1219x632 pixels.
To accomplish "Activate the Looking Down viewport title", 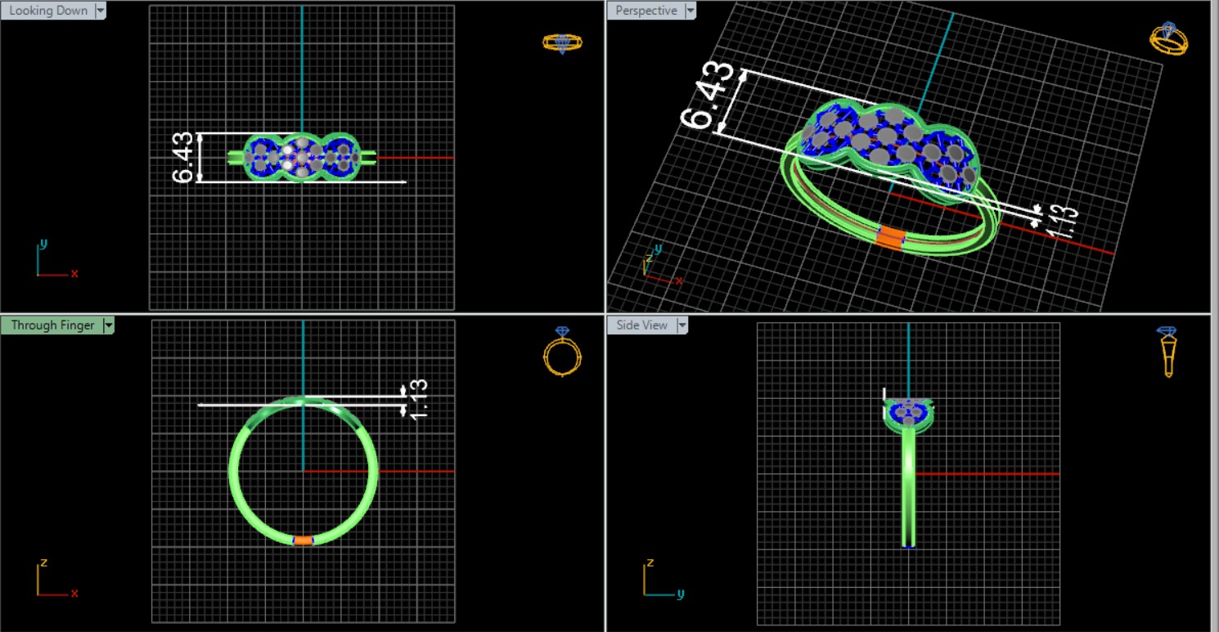I will coord(48,11).
